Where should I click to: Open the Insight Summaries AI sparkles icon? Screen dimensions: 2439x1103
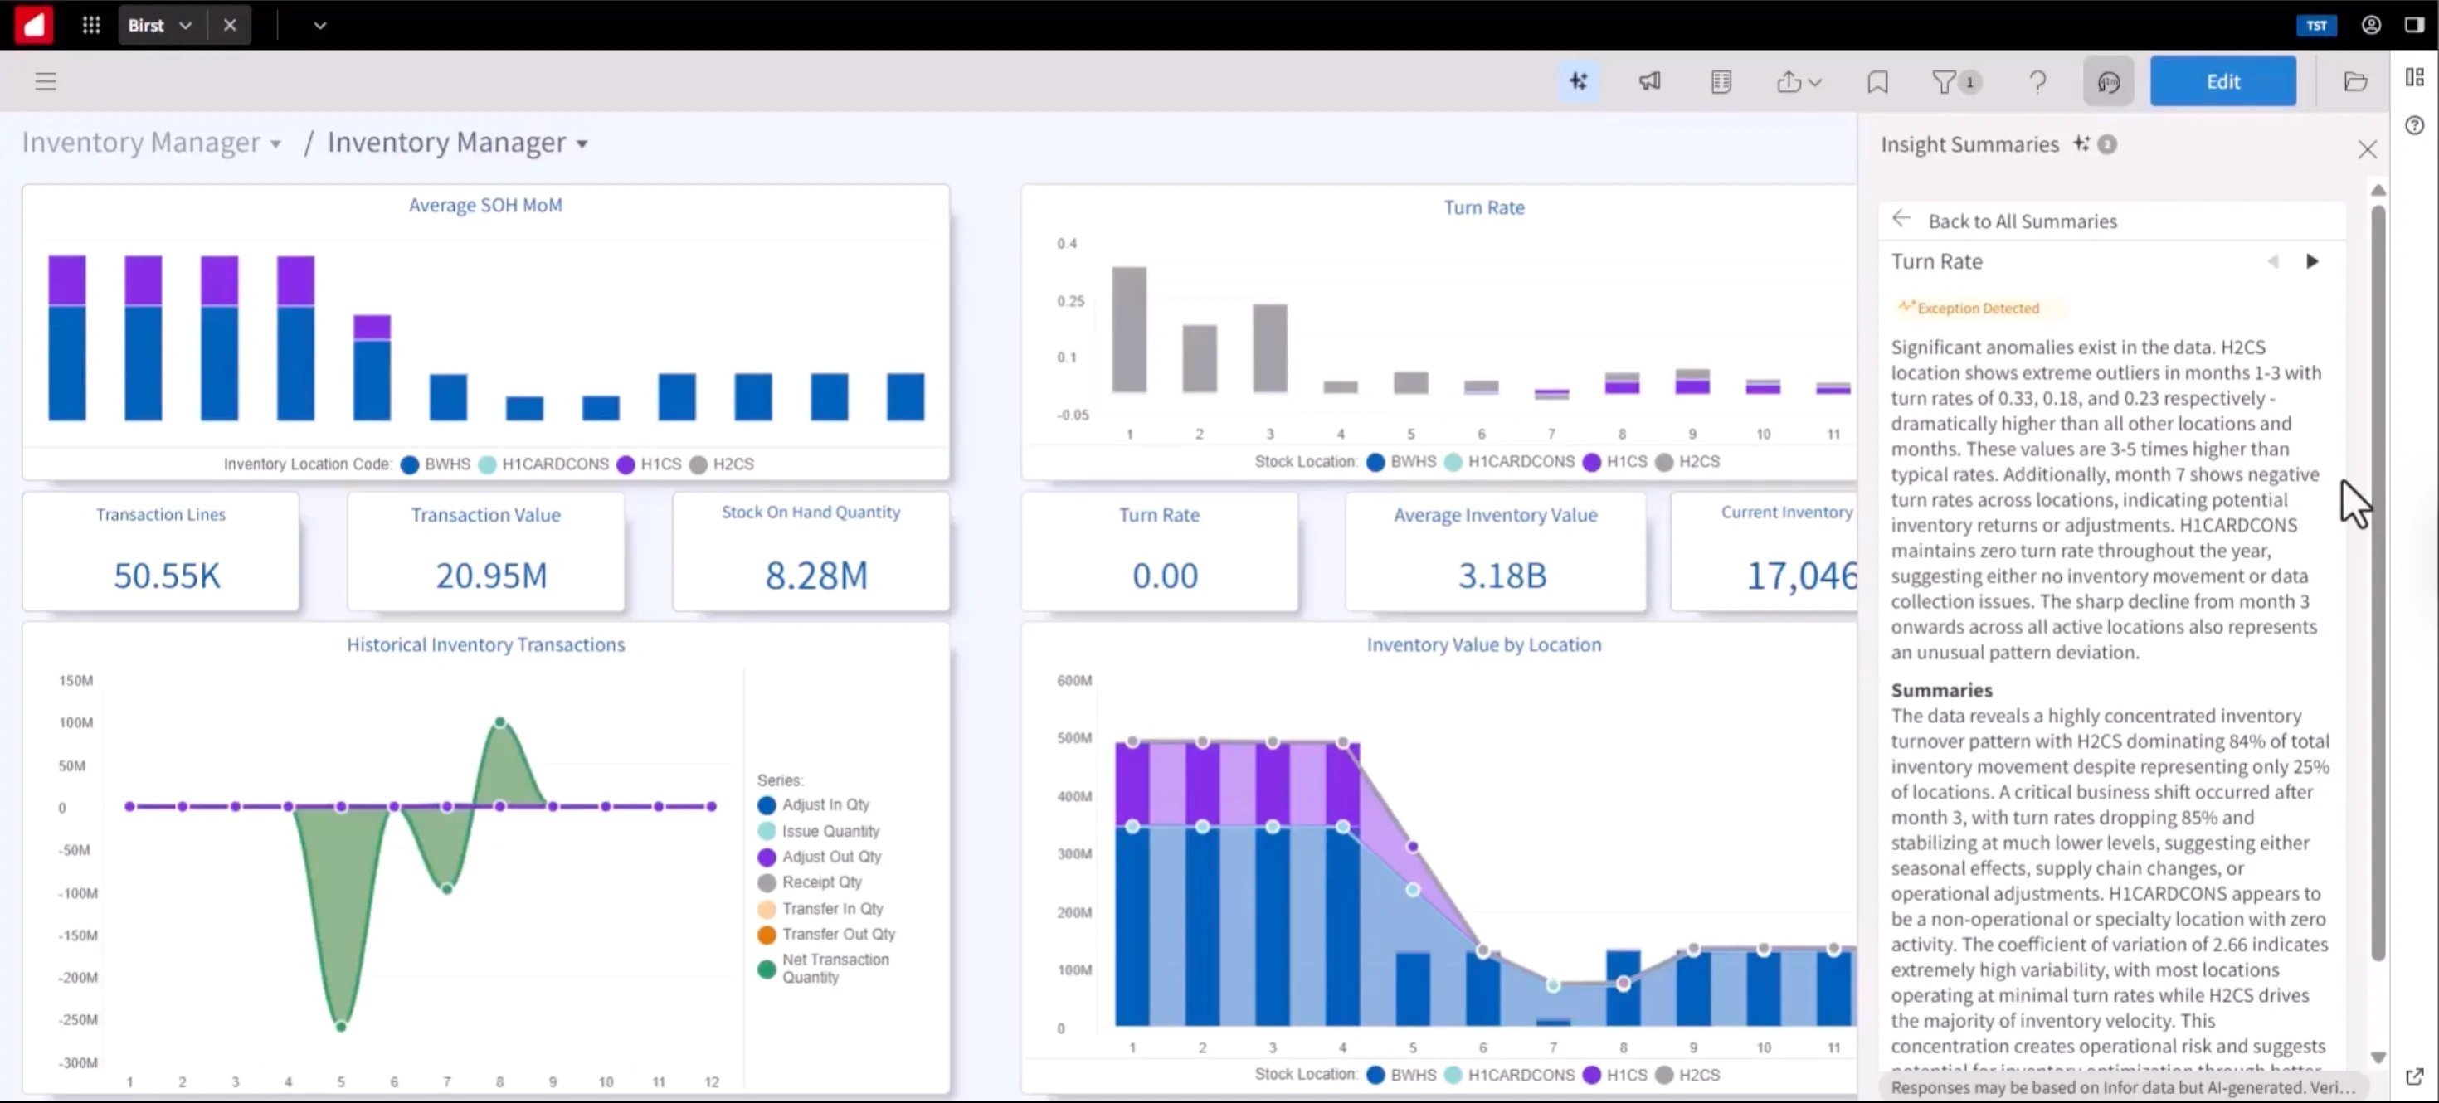(x=1579, y=81)
